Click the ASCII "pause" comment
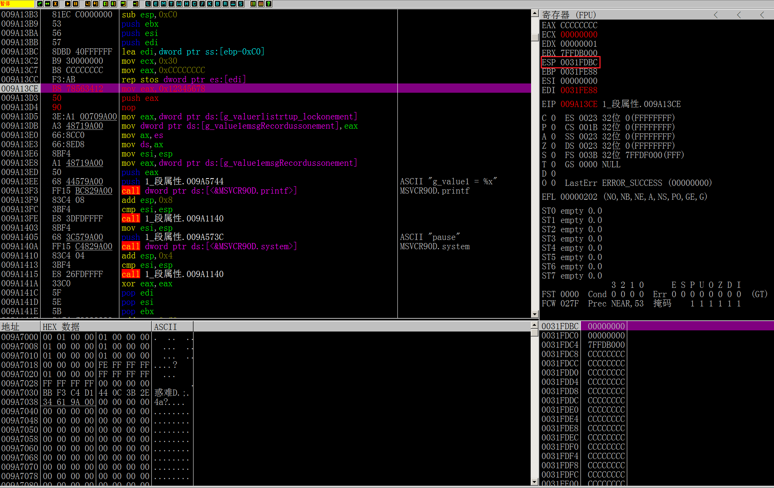The height and width of the screenshot is (488, 774). tap(430, 237)
